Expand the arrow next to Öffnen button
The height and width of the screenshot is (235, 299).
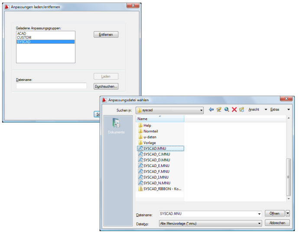tap(288, 213)
